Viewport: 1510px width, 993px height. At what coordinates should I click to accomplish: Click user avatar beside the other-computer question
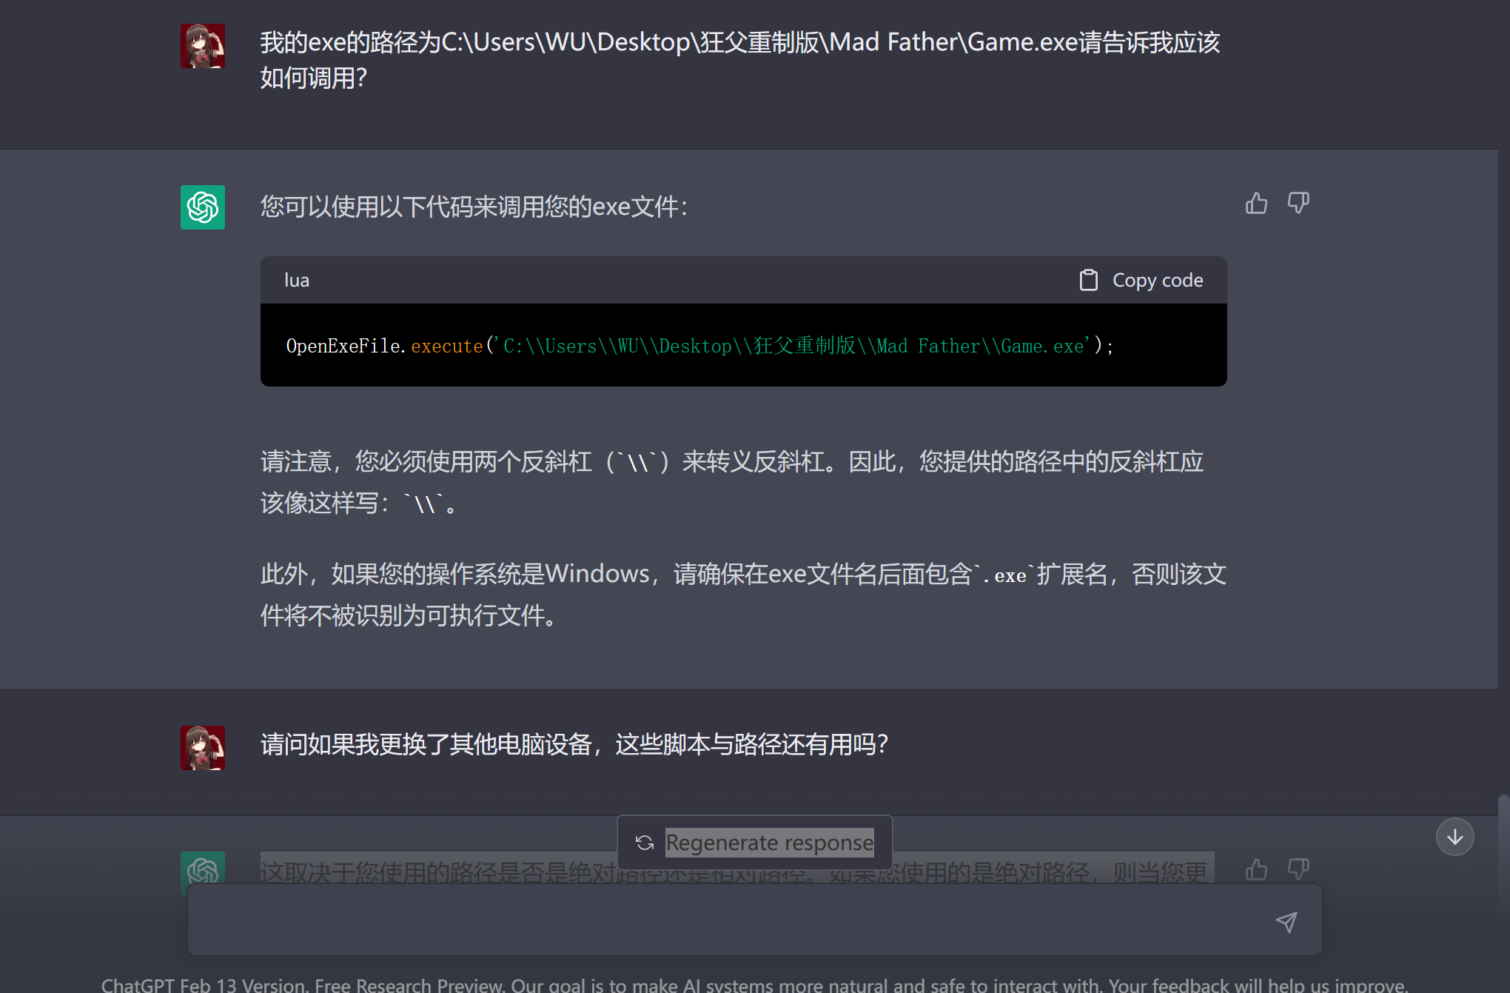(x=203, y=748)
